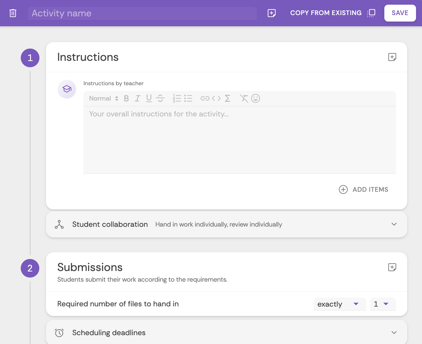Screen dimensions: 422x344
Task: Click into the overall instructions text area
Action: pyautogui.click(x=240, y=140)
